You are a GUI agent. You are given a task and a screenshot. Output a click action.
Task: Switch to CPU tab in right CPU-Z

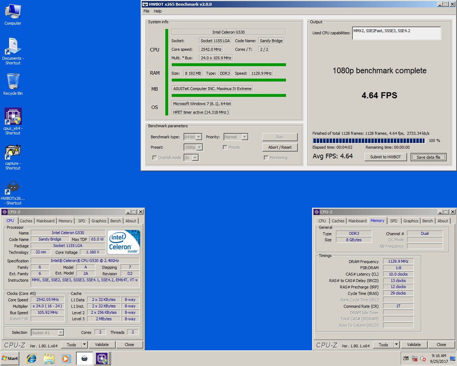point(322,221)
